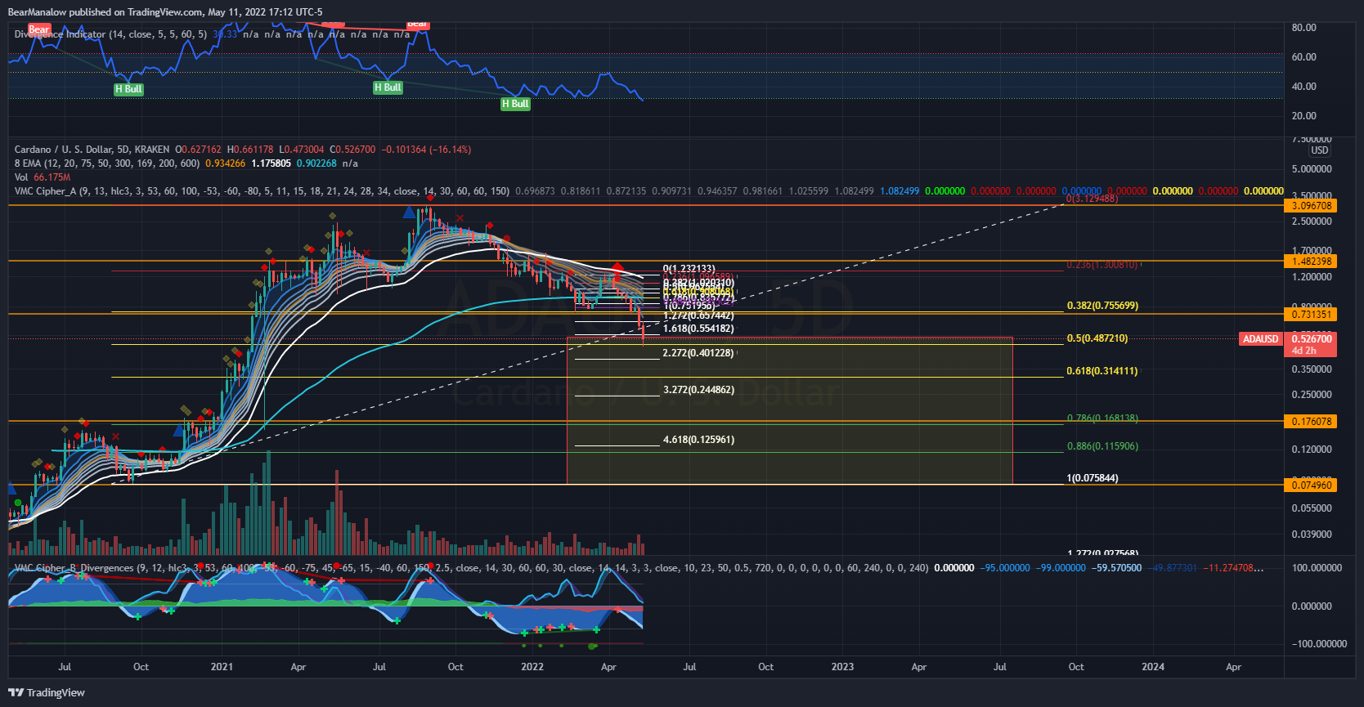Click the Cardano / U. S. Dollar symbol legend
Viewport: 1364px width, 707px height.
point(92,150)
